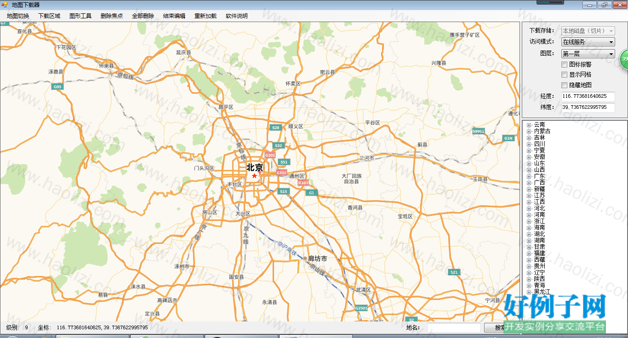Viewport: 628px width, 338px height.
Task: Select 海南 in the province tree
Action: pyautogui.click(x=539, y=228)
